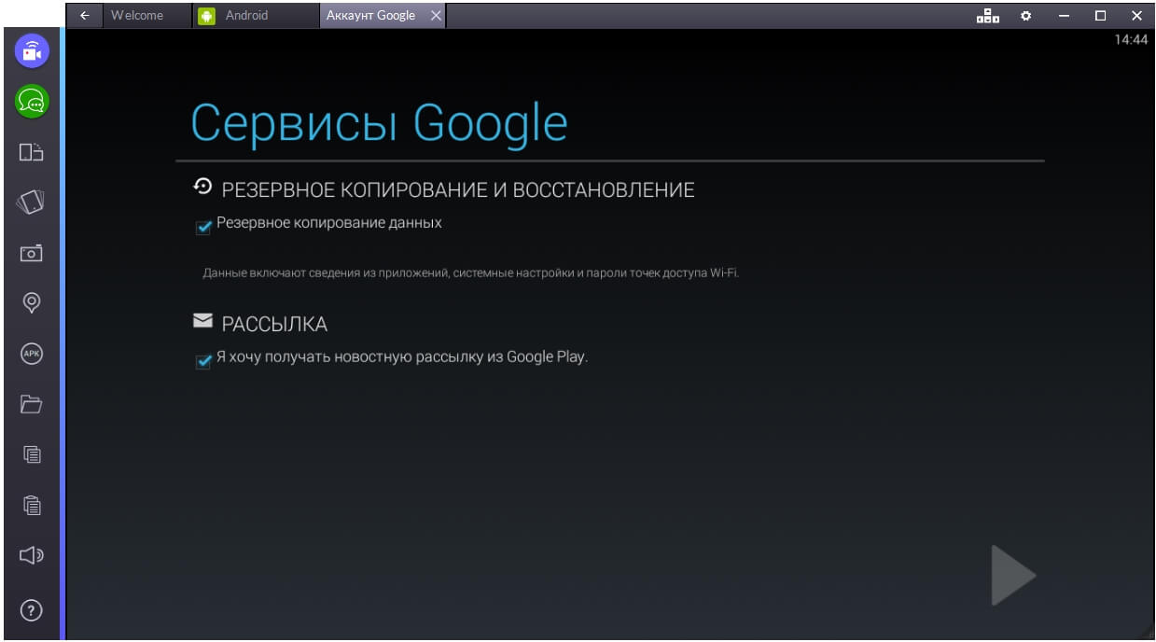Click the screen layout switch icon in sidebar
This screenshot has height=642, width=1156.
(32, 151)
